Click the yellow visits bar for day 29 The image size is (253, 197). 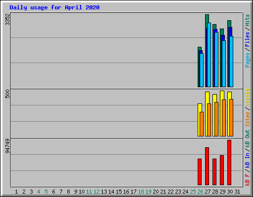click(222, 113)
